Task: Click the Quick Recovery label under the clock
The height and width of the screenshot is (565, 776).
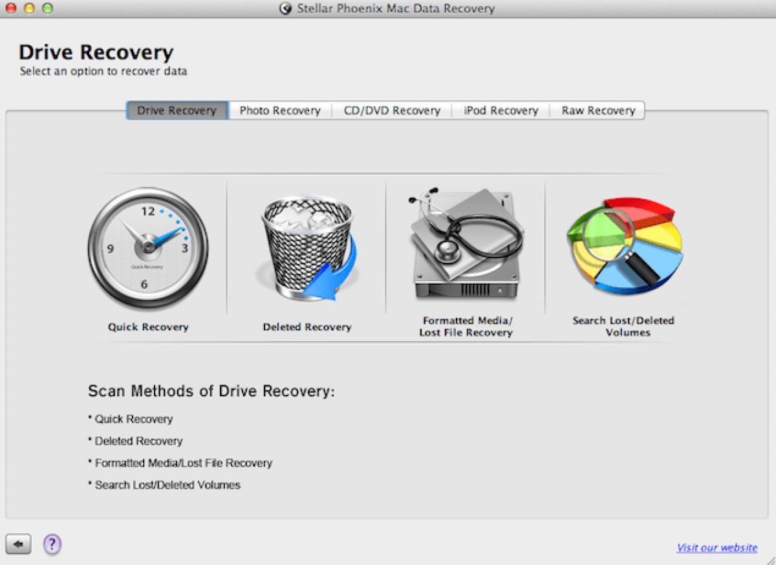Action: pos(147,327)
